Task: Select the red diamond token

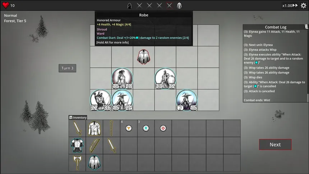Action: click(x=163, y=128)
